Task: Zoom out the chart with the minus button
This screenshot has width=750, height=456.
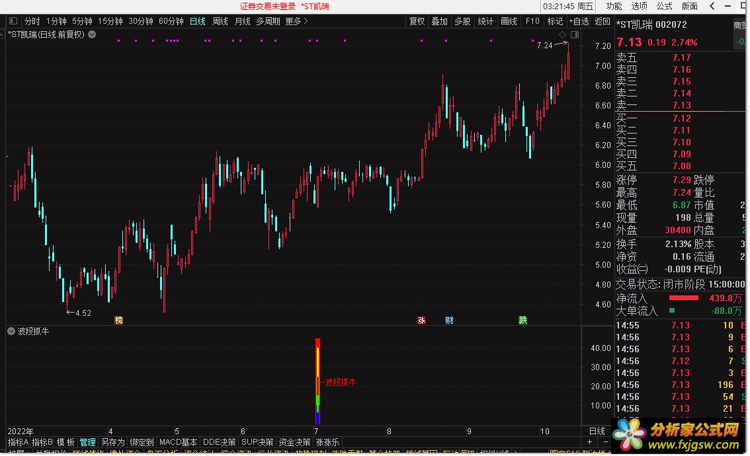Action: 606,442
